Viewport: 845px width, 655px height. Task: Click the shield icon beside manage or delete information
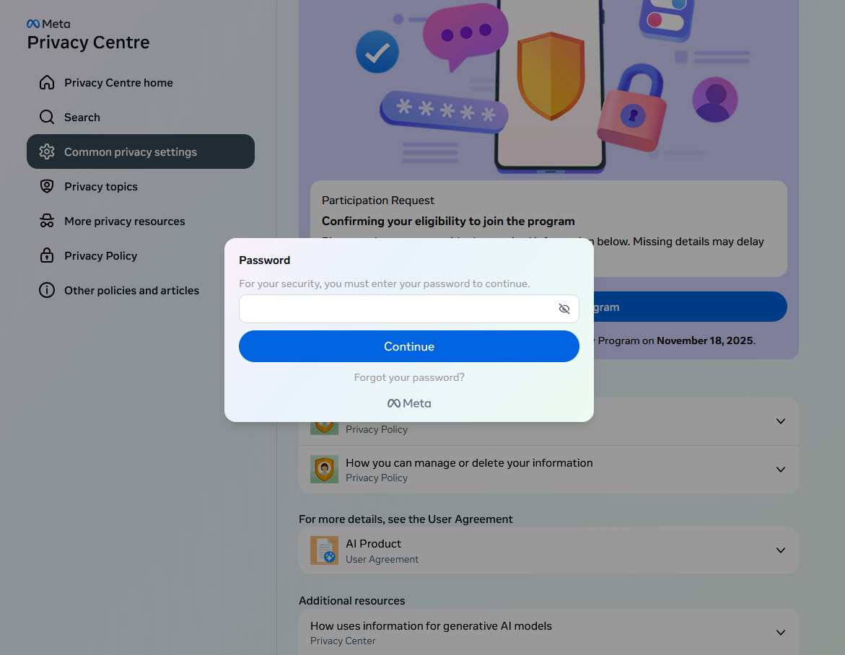324,470
